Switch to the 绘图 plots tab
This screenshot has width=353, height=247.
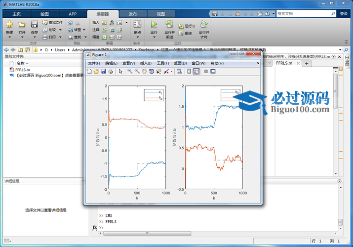coord(44,14)
